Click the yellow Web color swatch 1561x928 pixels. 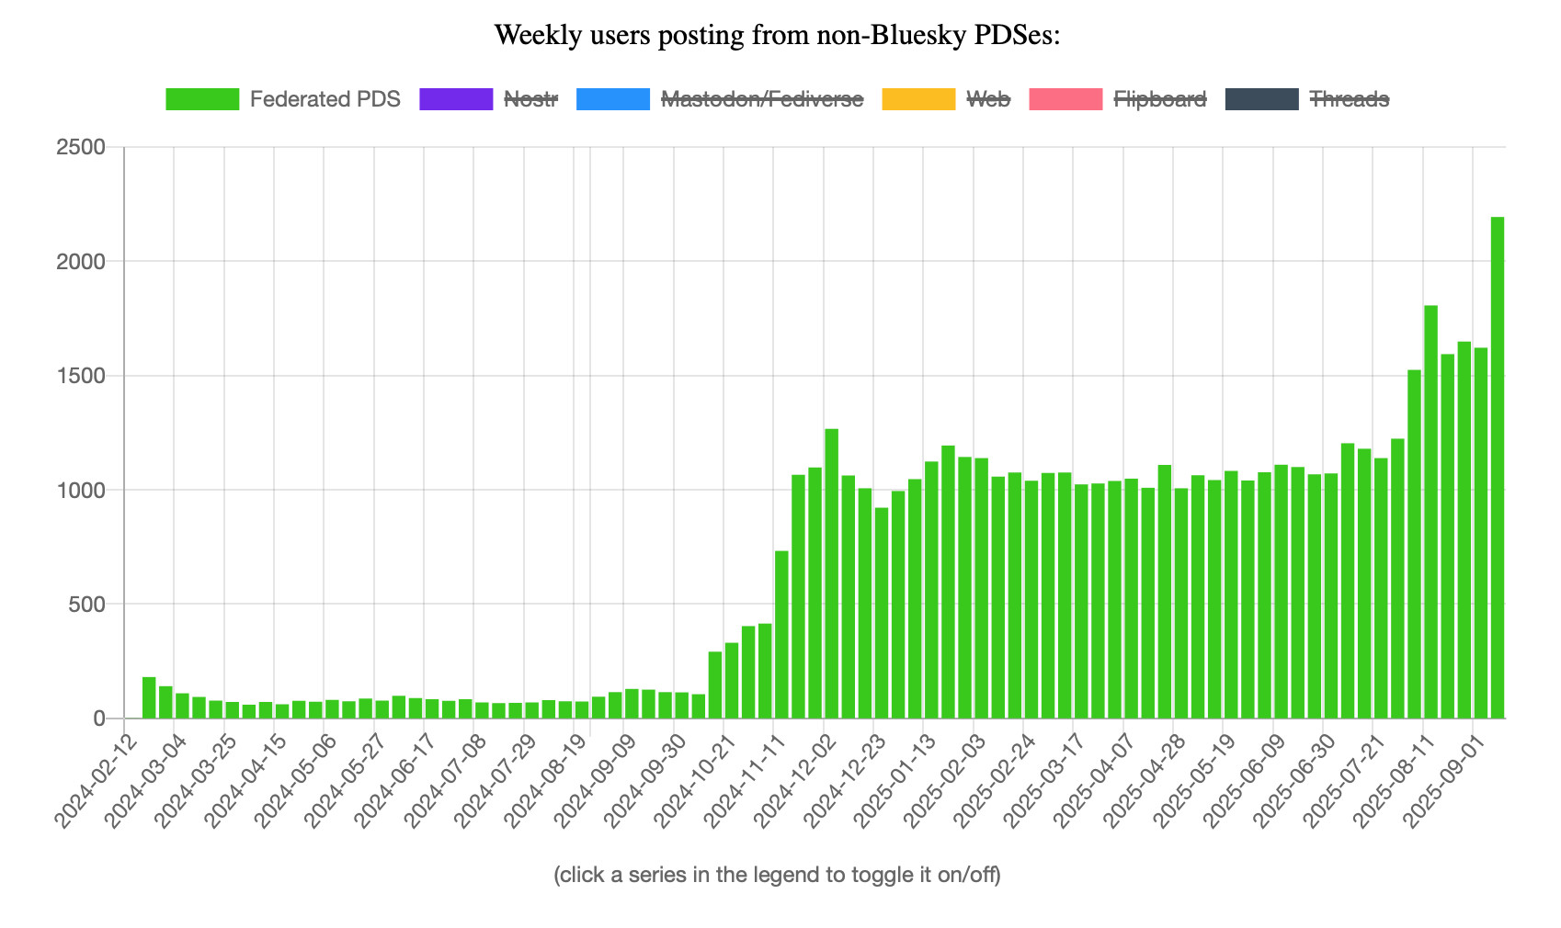click(x=918, y=99)
